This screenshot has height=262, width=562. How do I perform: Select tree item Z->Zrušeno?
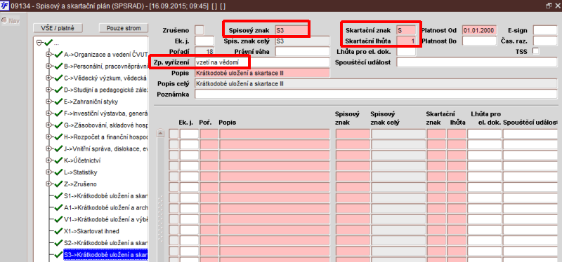[x=80, y=184]
